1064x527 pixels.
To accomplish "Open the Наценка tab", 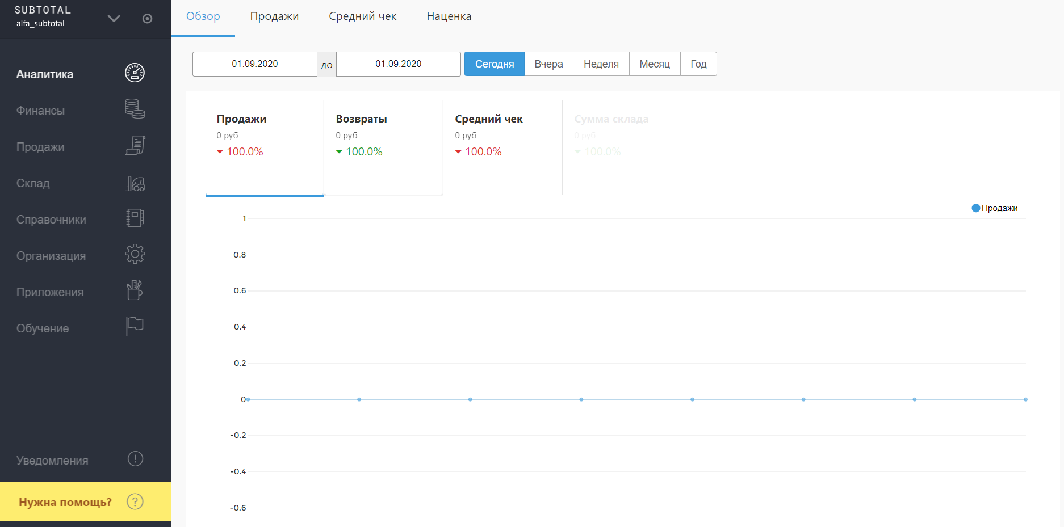I will 449,16.
